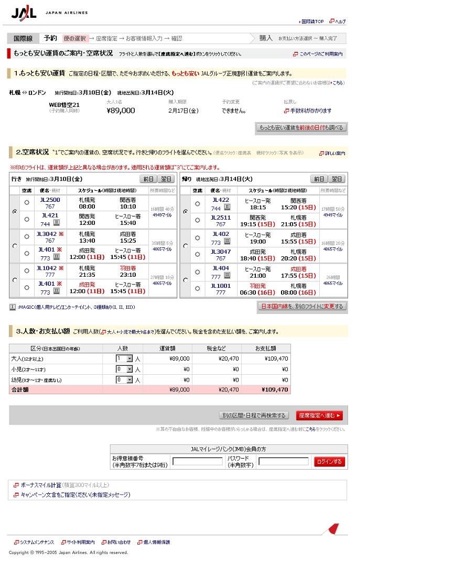Click the red ログインする button
The height and width of the screenshot is (565, 454).
click(329, 462)
